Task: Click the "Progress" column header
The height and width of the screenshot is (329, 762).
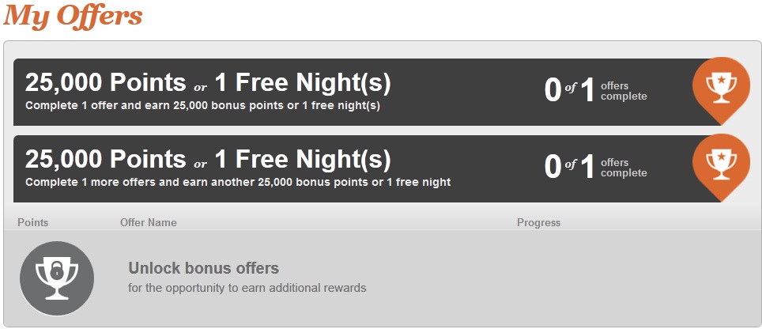Action: click(538, 222)
